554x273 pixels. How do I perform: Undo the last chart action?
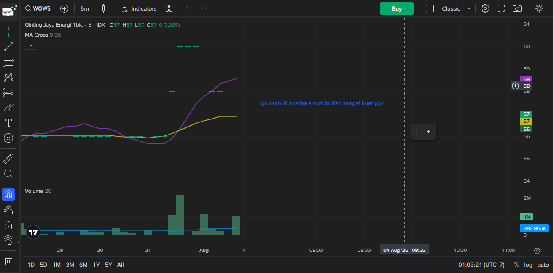coord(189,8)
